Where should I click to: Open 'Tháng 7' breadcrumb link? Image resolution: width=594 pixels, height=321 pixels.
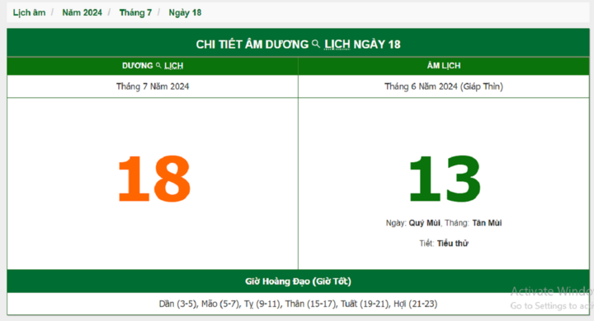[x=135, y=12]
